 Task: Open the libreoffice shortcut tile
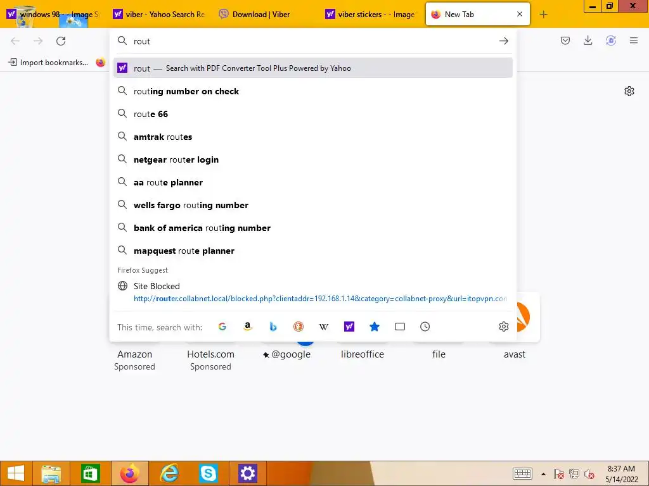(363, 354)
